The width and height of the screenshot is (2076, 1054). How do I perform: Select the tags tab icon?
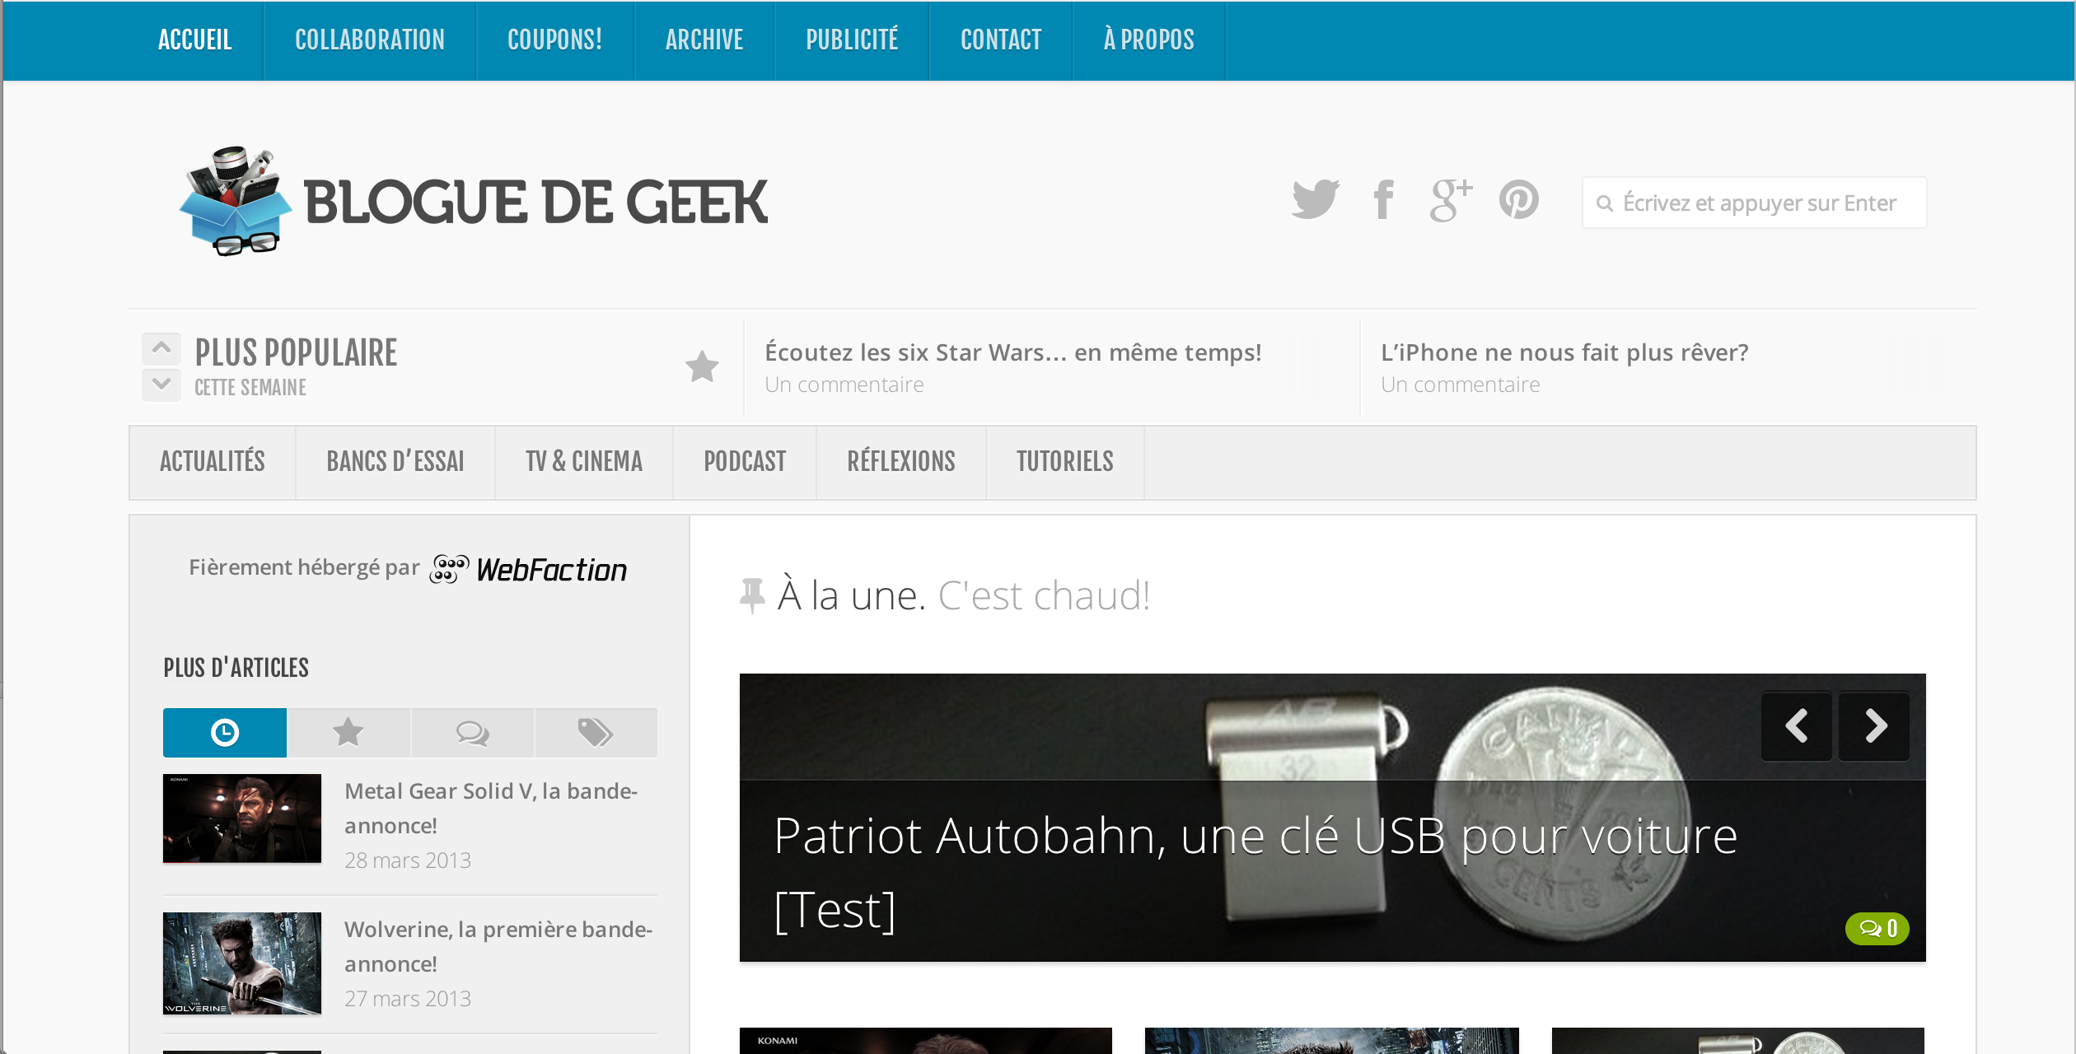[596, 732]
